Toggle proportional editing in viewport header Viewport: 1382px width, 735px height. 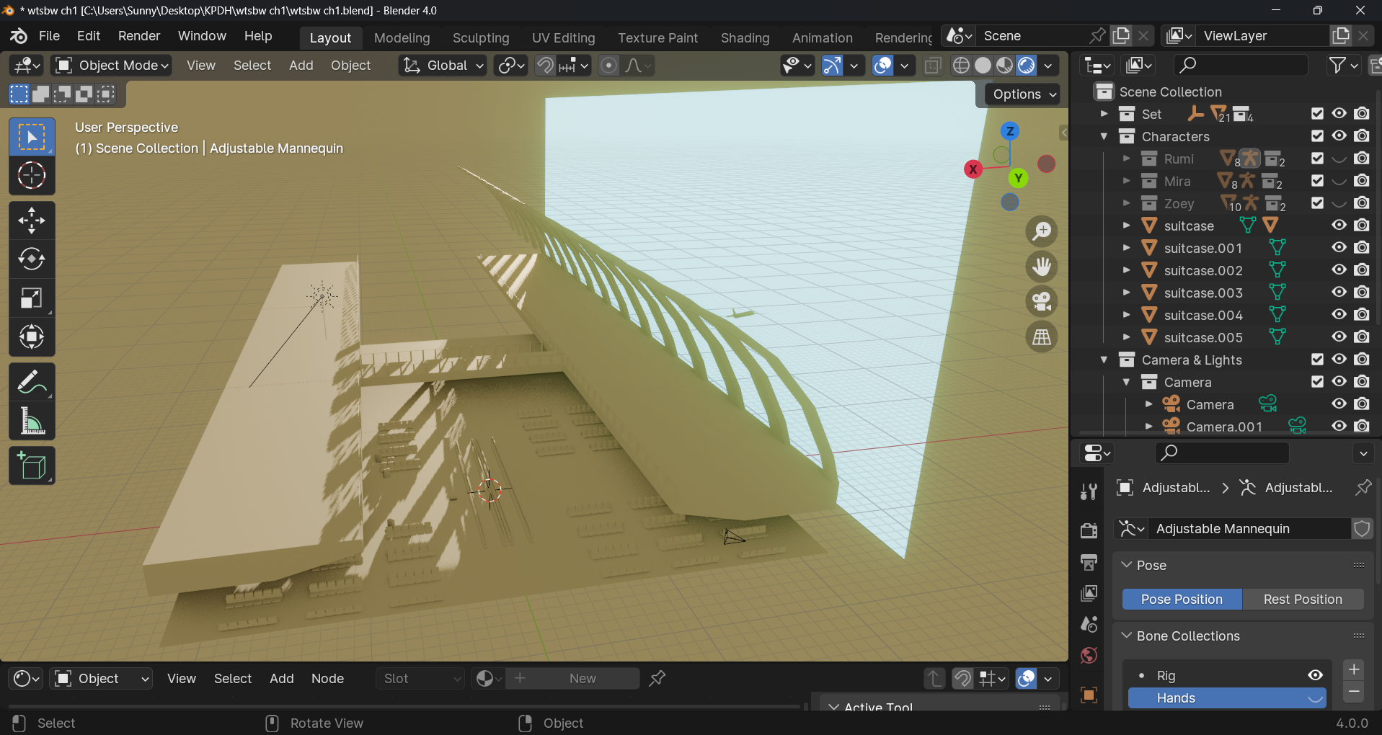(x=608, y=66)
